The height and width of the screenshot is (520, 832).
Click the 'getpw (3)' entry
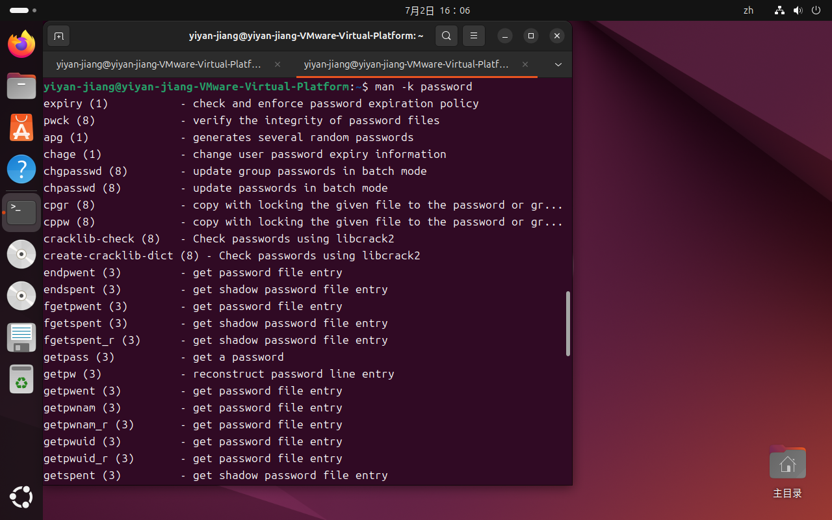coord(73,374)
